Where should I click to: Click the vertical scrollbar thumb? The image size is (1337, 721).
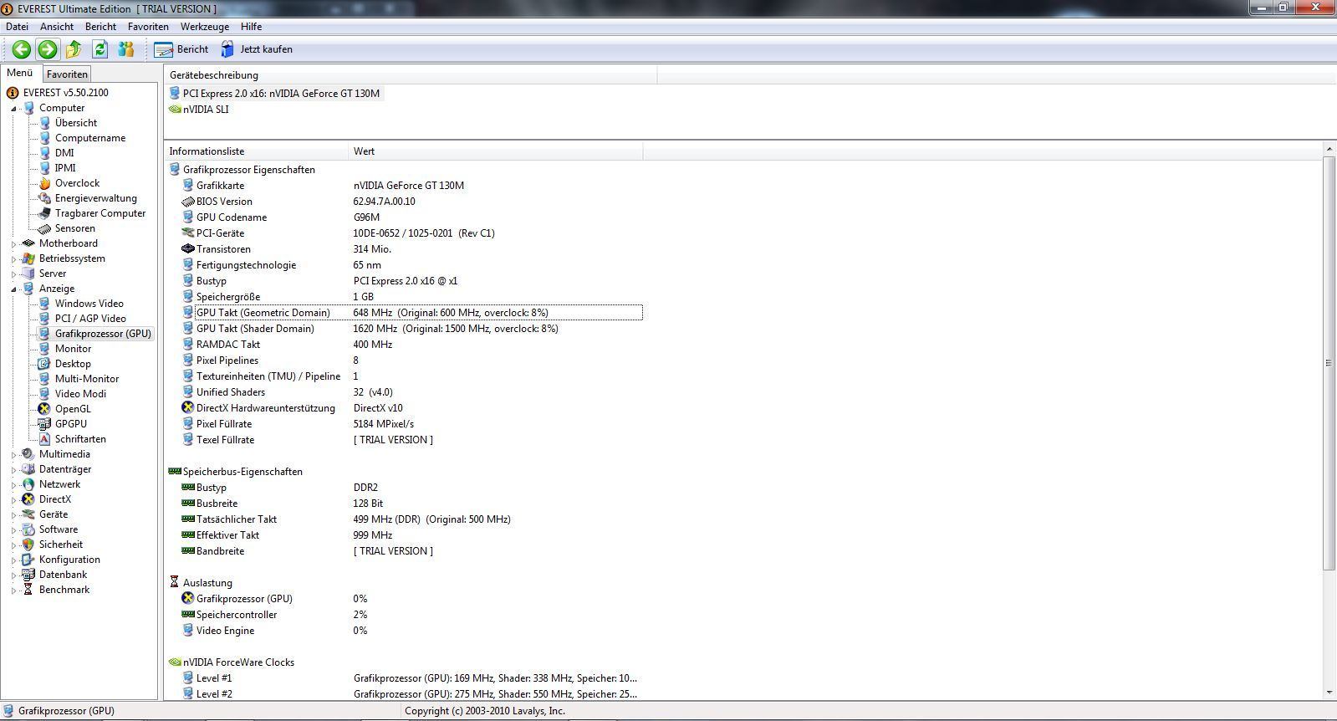[1329, 363]
